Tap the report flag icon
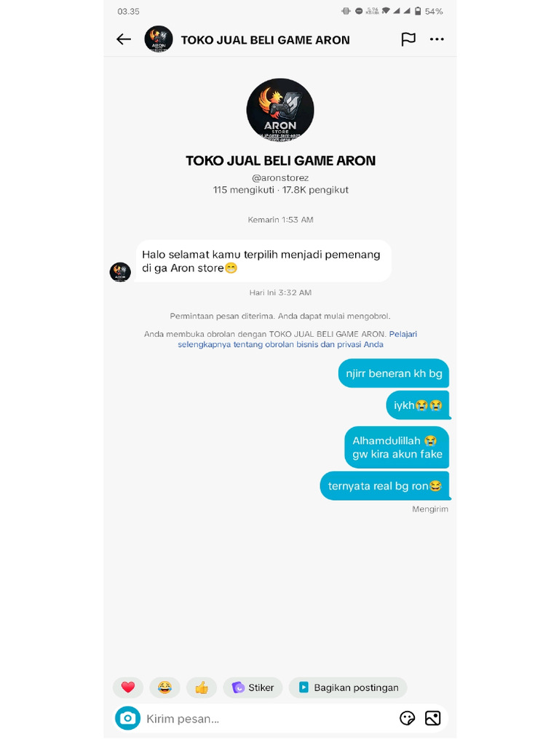Image resolution: width=559 pixels, height=745 pixels. click(408, 39)
